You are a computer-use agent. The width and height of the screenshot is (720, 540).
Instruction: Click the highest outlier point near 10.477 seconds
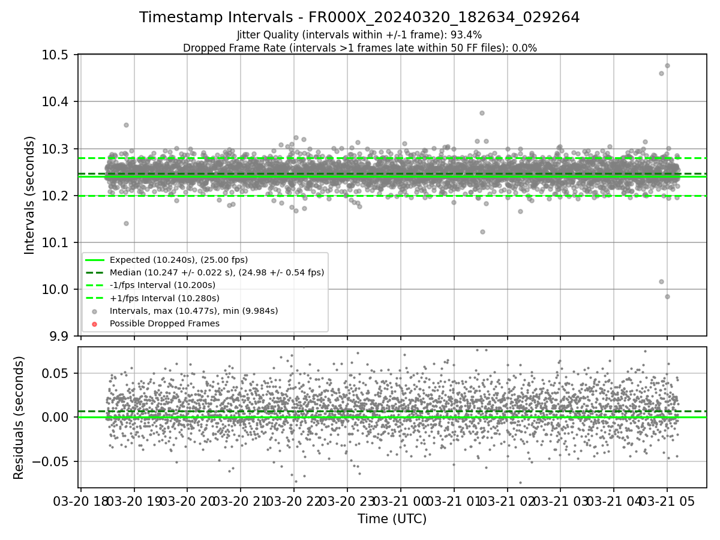point(667,65)
